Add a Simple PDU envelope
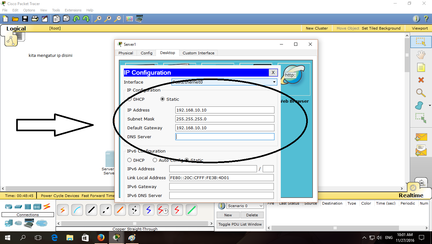The image size is (432, 244). coord(421,137)
